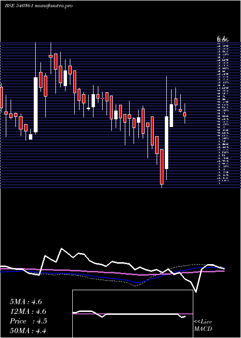Click the 12MA : 4.6 label
The height and width of the screenshot is (338, 241).
tap(28, 311)
